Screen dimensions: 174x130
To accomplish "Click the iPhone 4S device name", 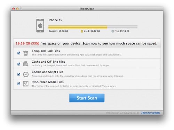I will click(55, 20).
